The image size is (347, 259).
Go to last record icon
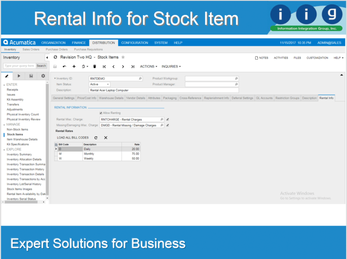click(x=133, y=67)
